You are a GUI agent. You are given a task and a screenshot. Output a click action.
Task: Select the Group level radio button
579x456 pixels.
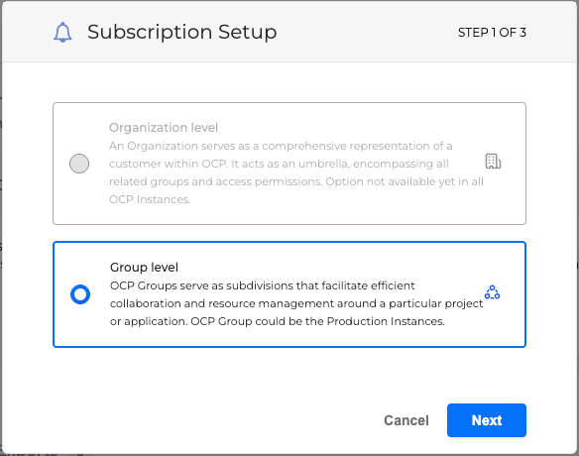point(80,294)
